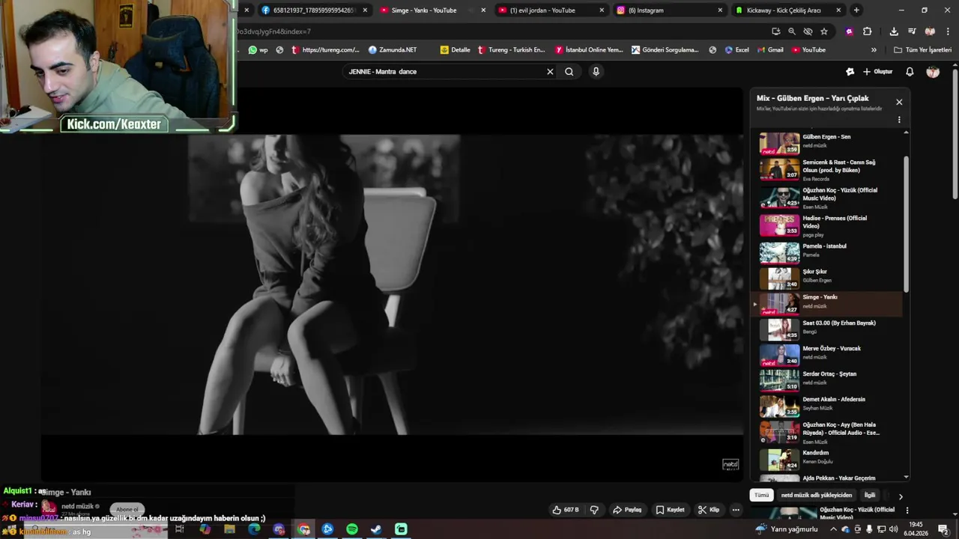Open the Excel bookmark
959x539 pixels.
point(736,50)
